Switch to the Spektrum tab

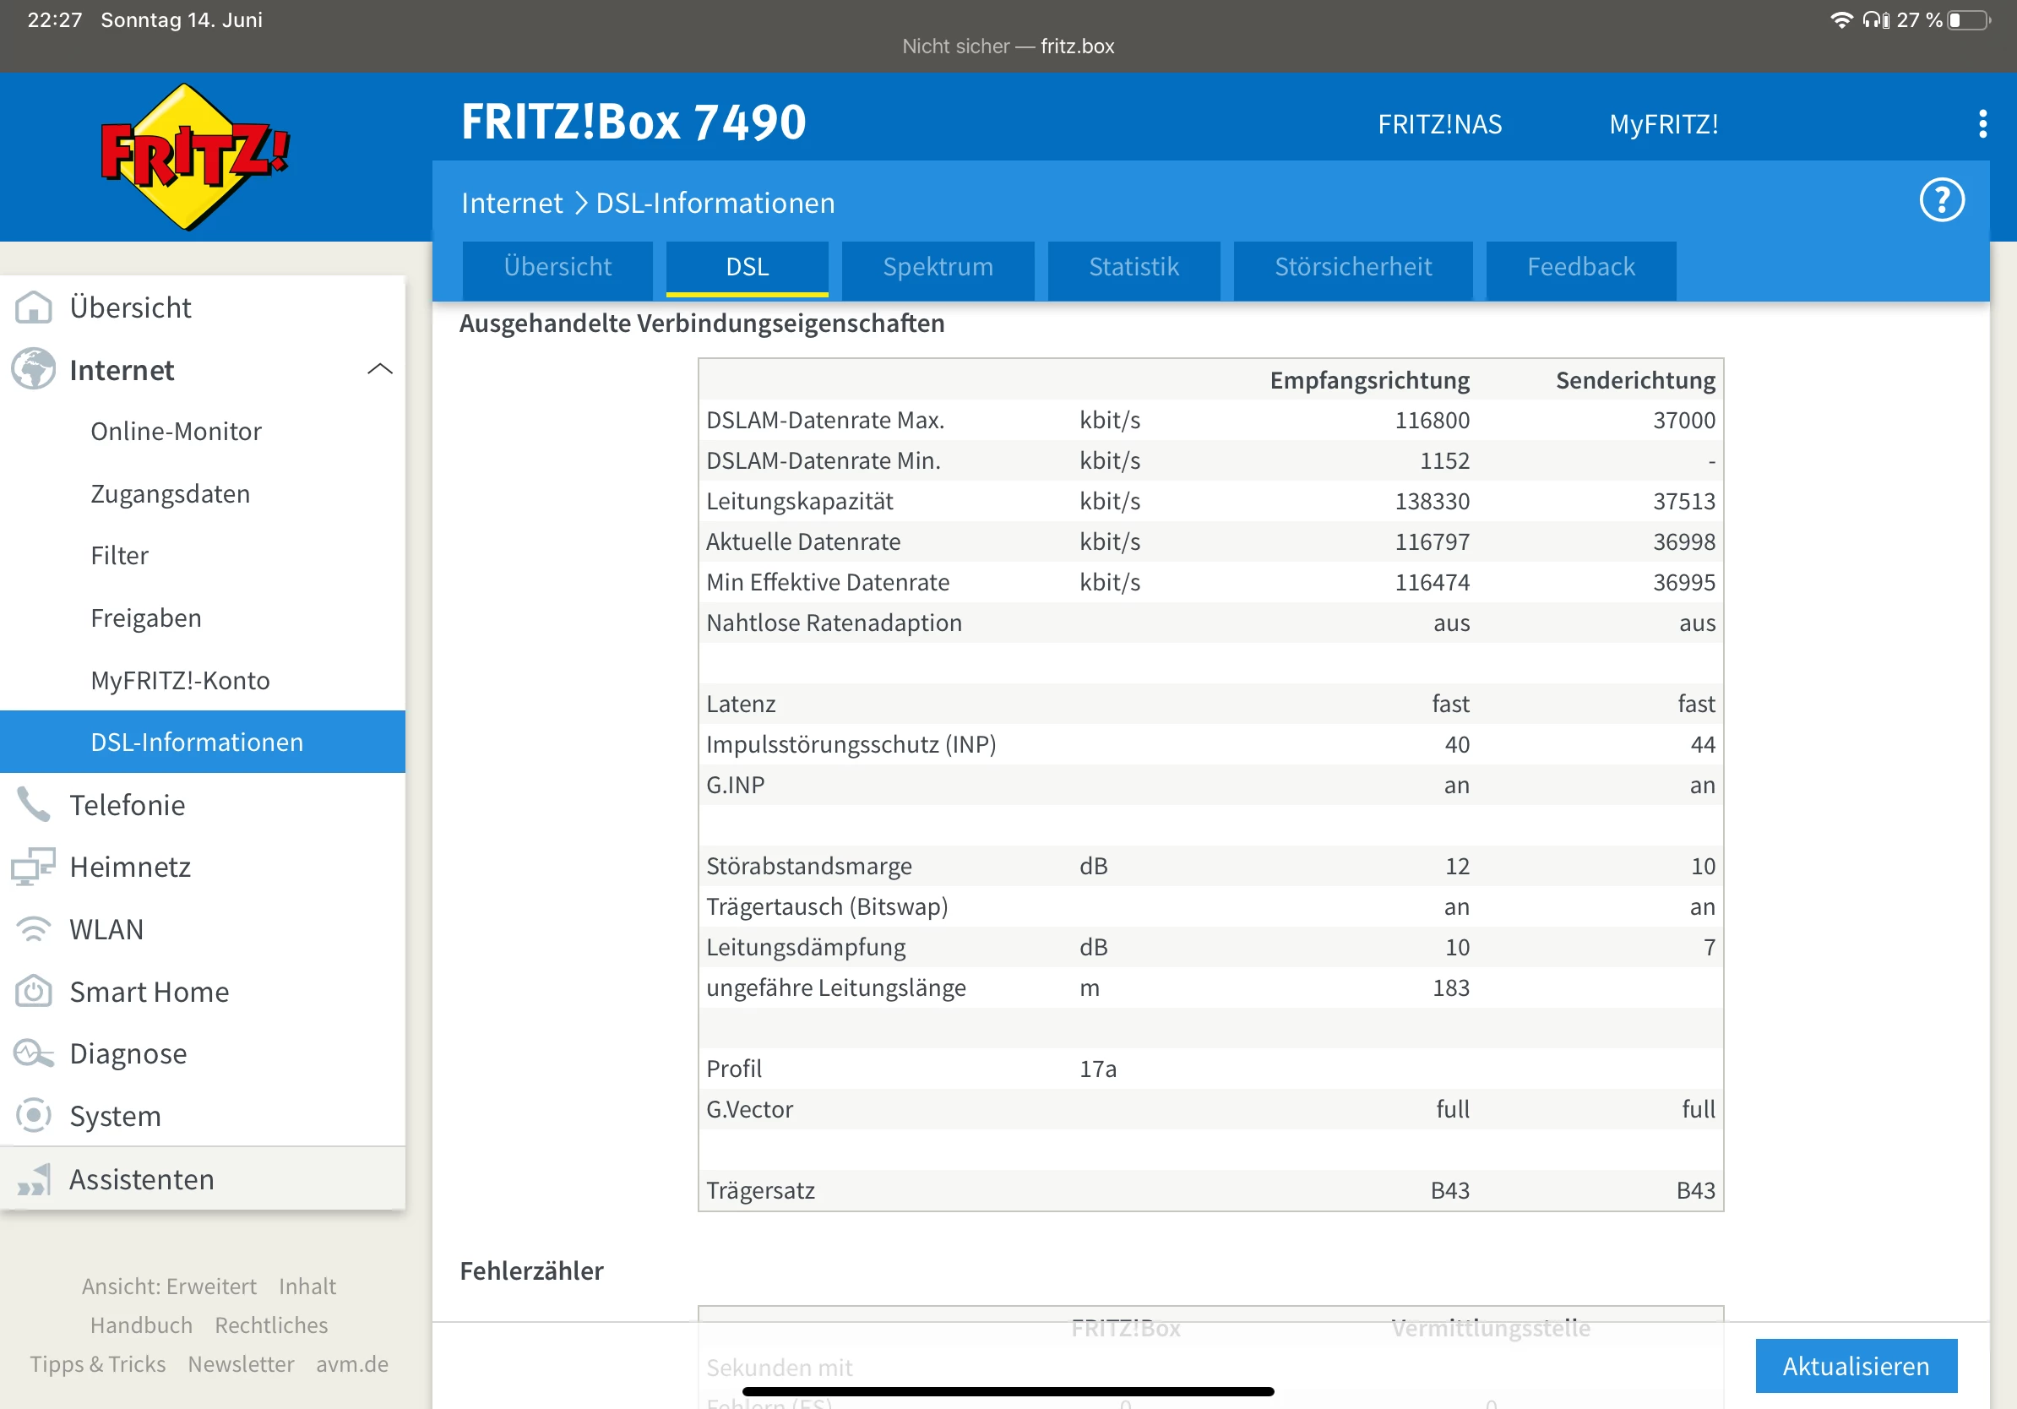coord(938,267)
